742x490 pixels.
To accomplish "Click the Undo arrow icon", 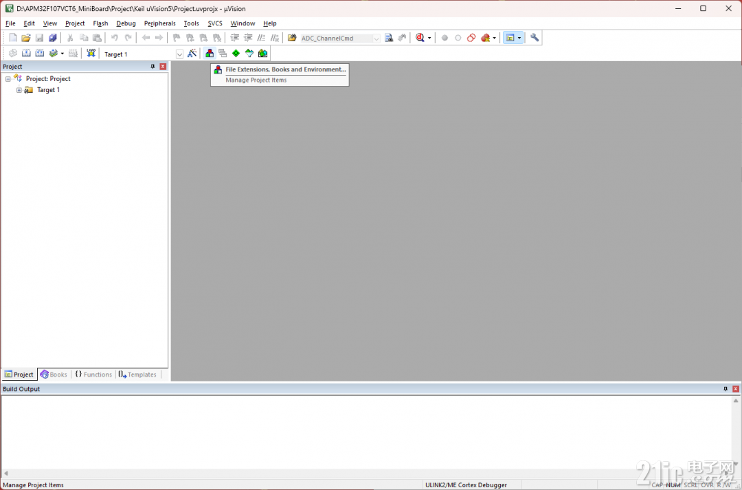I will click(x=115, y=38).
